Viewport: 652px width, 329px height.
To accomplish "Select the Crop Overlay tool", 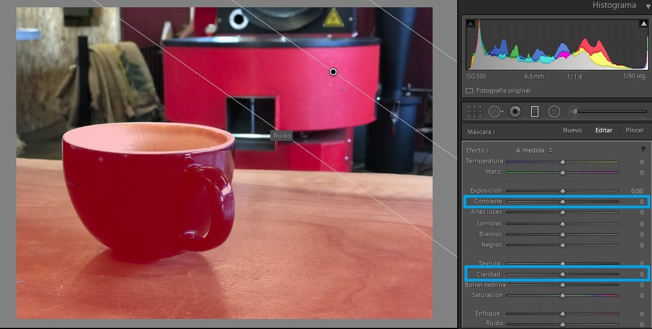I will 474,112.
